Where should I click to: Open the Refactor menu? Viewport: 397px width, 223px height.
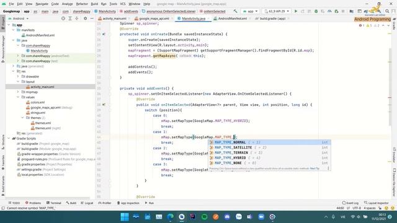point(82,4)
